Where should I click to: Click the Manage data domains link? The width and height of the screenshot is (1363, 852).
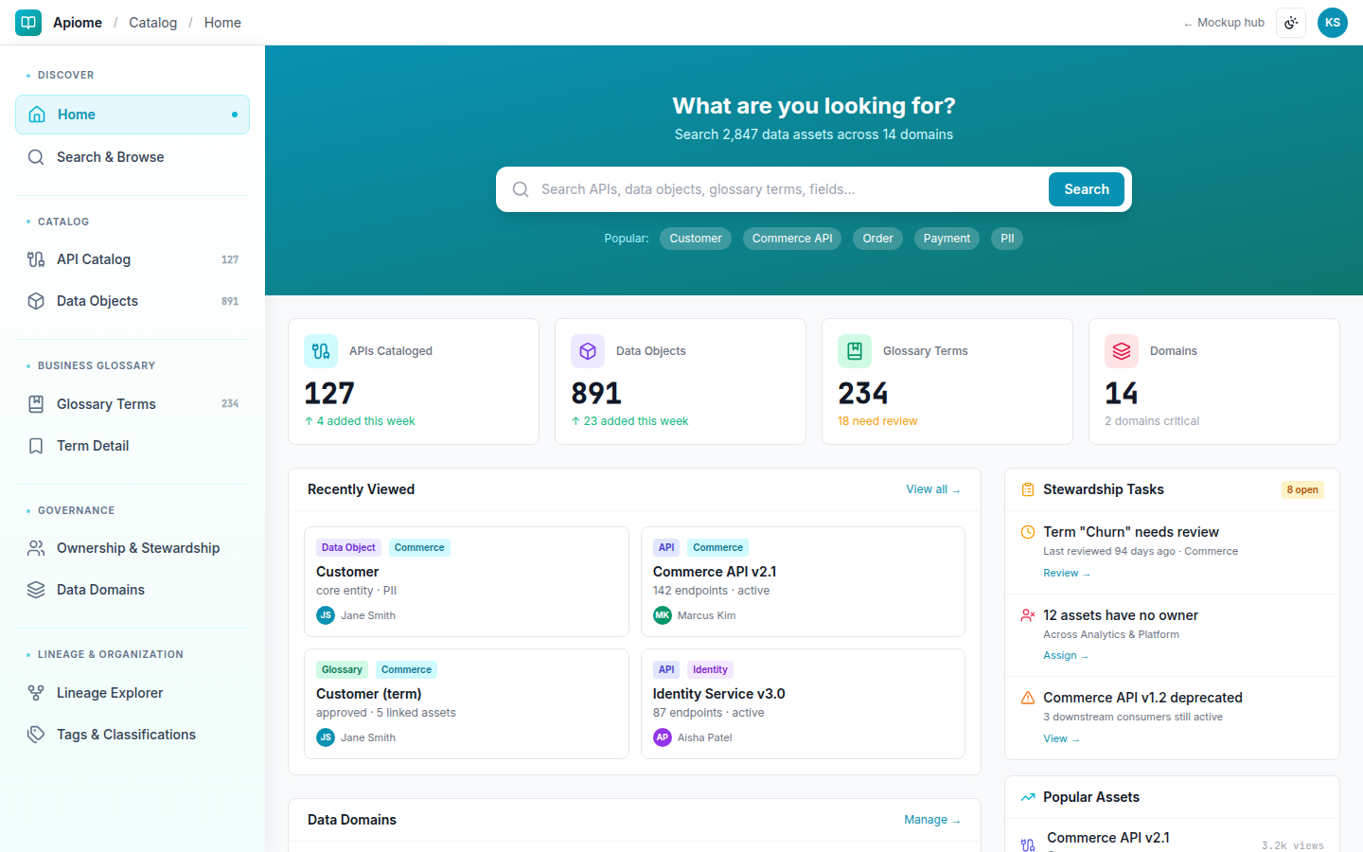pos(932,820)
